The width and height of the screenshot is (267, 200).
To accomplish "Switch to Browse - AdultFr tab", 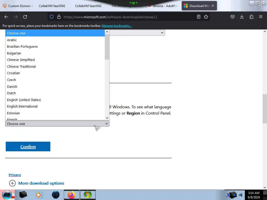I will click(x=163, y=6).
